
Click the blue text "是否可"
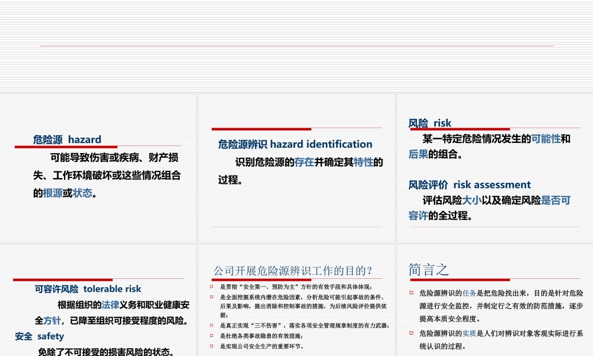556,200
